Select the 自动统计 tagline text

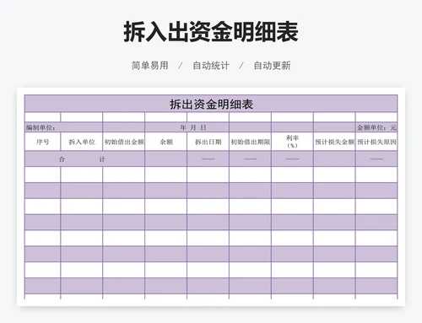[x=211, y=66]
